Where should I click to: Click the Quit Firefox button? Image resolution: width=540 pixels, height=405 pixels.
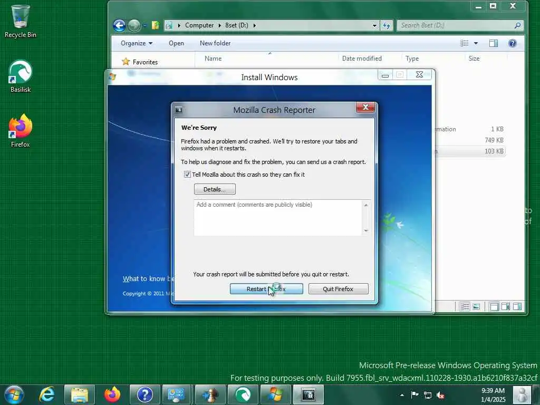pyautogui.click(x=338, y=289)
